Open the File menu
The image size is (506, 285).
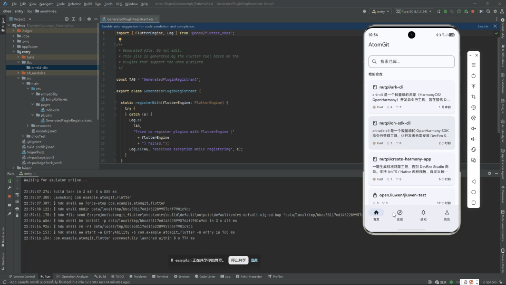tap(14, 4)
